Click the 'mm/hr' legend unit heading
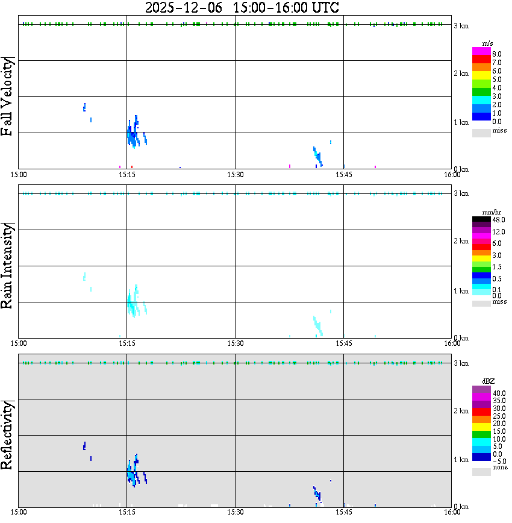Image resolution: width=512 pixels, height=523 pixels. tap(492, 212)
